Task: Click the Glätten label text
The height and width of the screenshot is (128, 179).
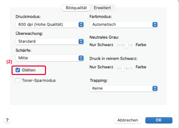Action: click(x=29, y=70)
